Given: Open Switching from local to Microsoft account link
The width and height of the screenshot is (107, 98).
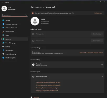Looking at the screenshot, I should (x=48, y=82).
